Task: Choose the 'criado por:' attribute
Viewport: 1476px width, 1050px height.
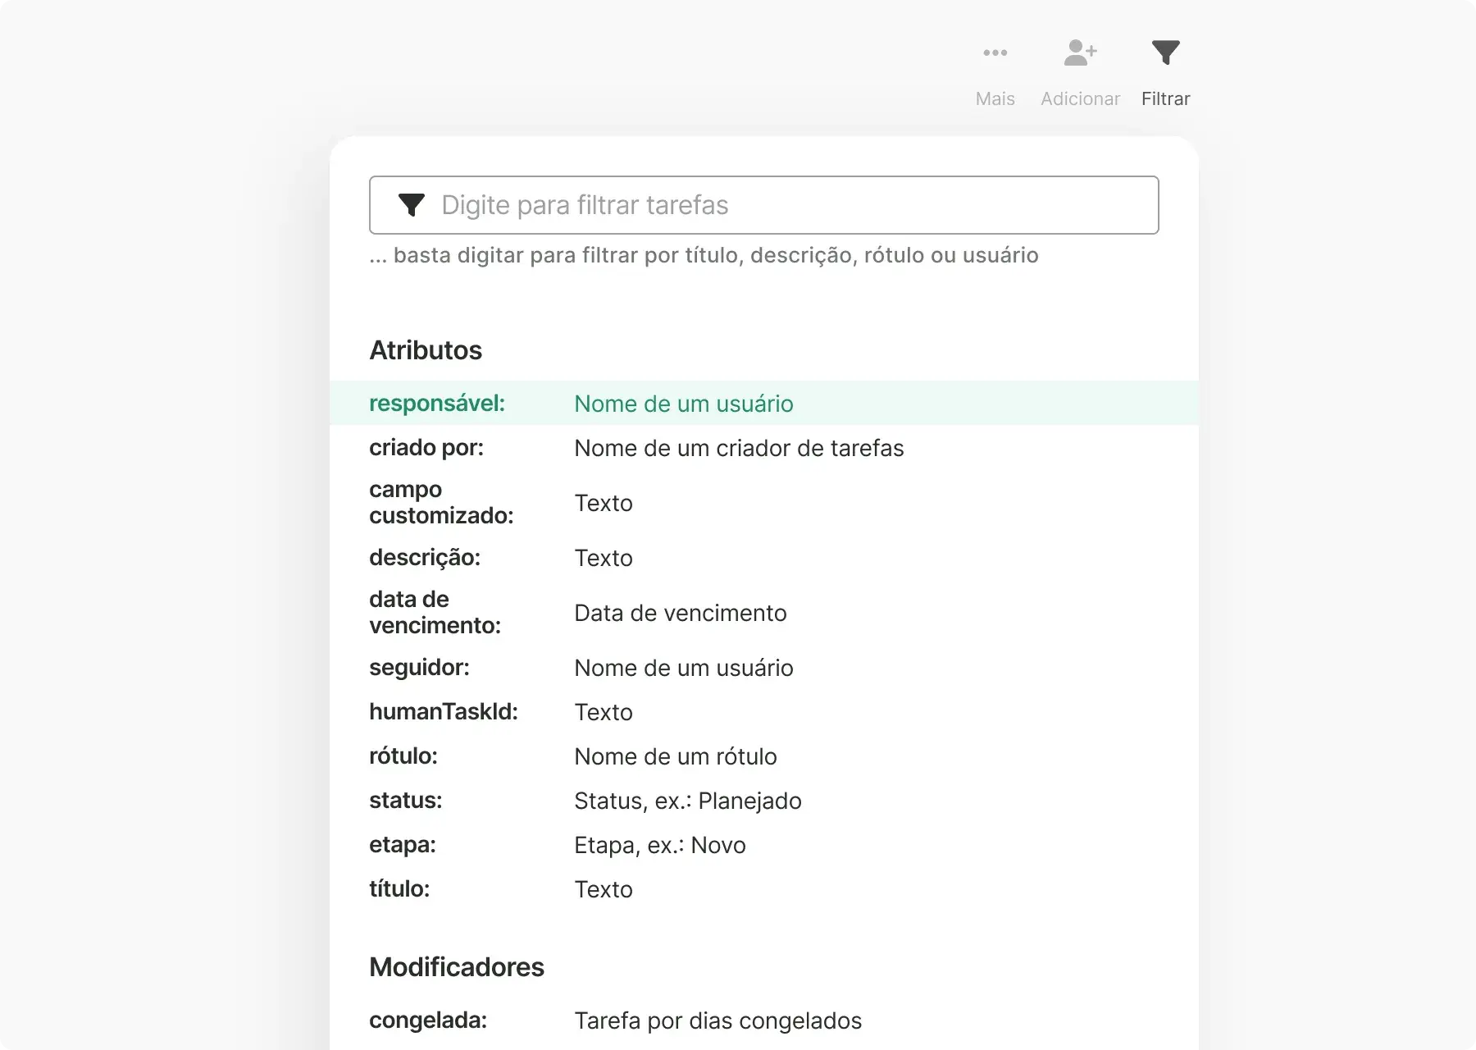Action: [426, 448]
